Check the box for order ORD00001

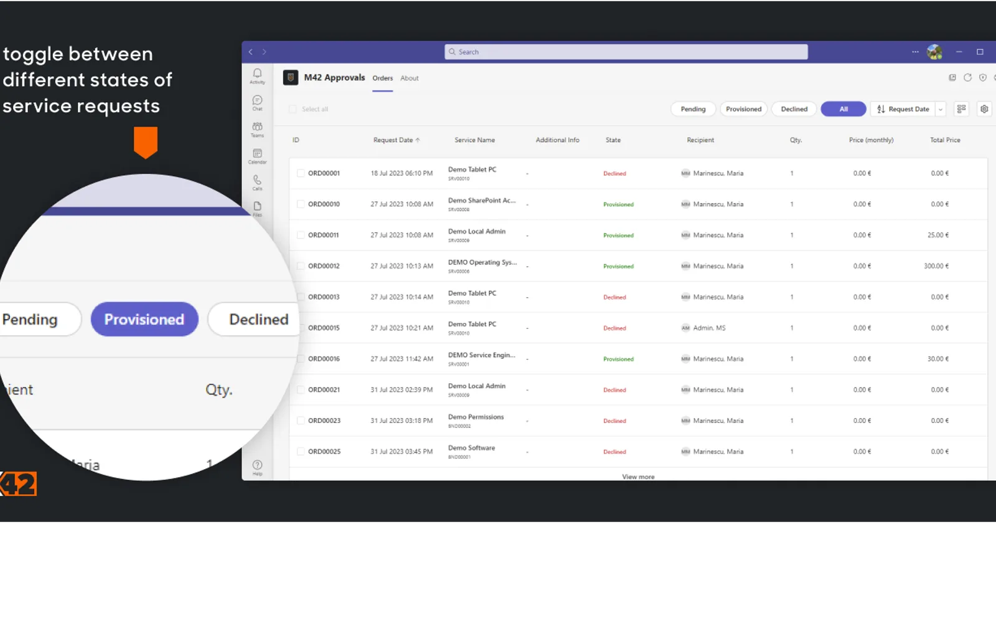pos(301,173)
